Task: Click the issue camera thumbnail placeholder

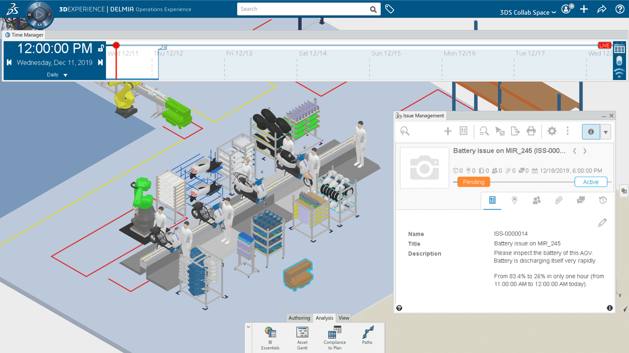Action: click(x=425, y=168)
